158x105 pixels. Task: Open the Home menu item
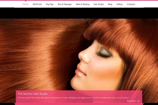pos(26,4)
